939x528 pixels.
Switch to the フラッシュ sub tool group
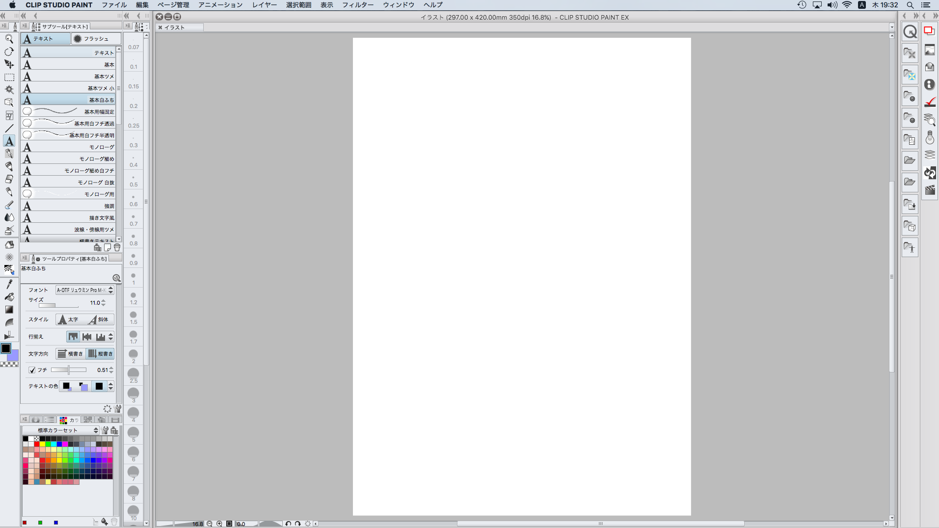click(x=96, y=39)
